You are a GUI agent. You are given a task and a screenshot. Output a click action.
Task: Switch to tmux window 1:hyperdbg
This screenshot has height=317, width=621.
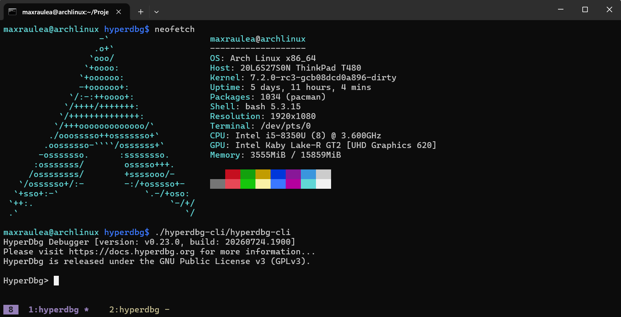coord(59,310)
